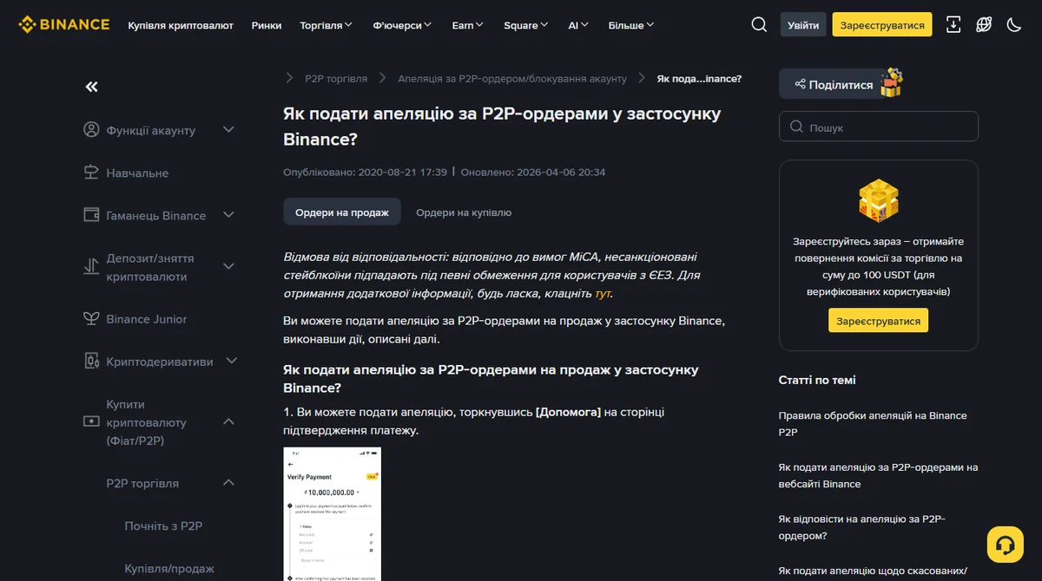
Task: Open the language globe icon
Action: click(x=984, y=24)
